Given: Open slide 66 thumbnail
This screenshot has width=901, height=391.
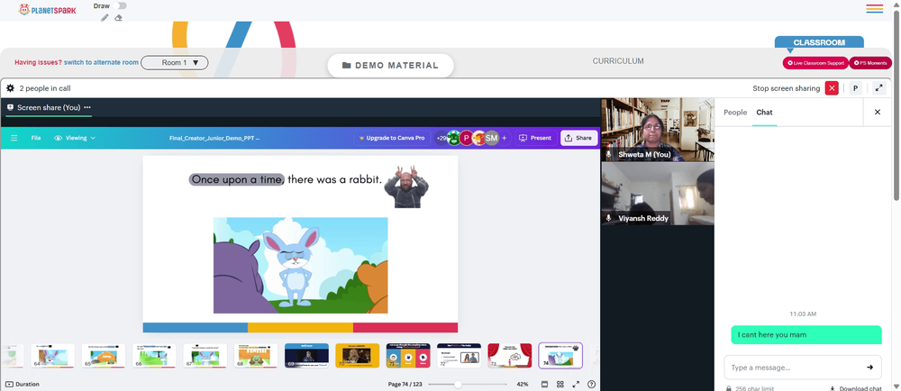Looking at the screenshot, I should point(154,355).
